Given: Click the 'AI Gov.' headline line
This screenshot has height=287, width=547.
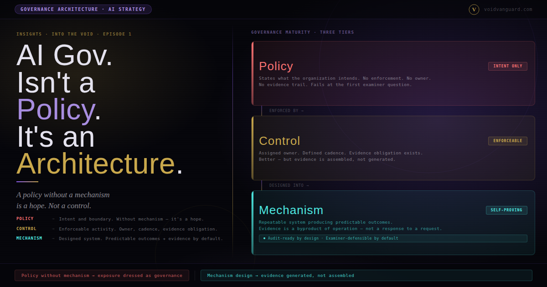Looking at the screenshot, I should point(64,56).
